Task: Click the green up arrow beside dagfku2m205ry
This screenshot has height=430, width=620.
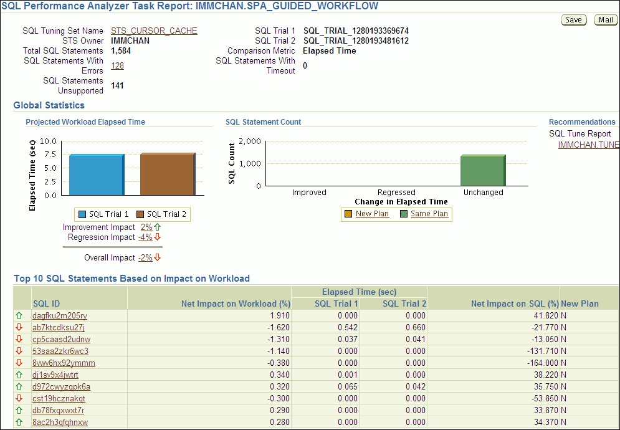Action: coord(19,316)
